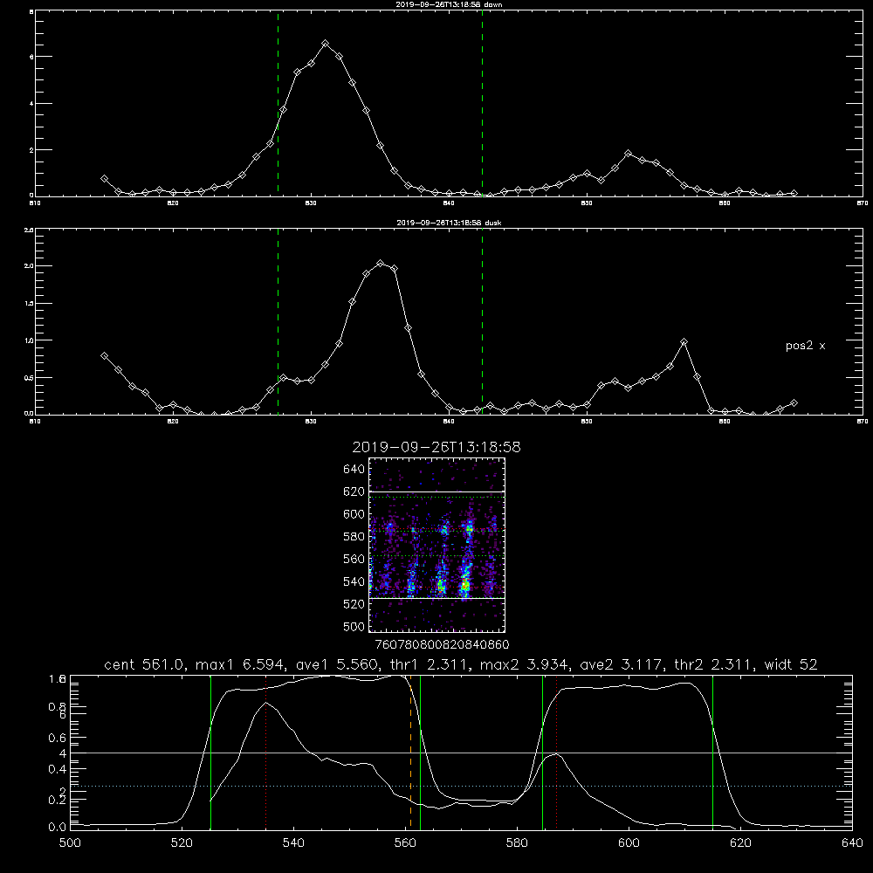
Task: Click the first diamond marker of the dawn curve
Action: pos(104,179)
